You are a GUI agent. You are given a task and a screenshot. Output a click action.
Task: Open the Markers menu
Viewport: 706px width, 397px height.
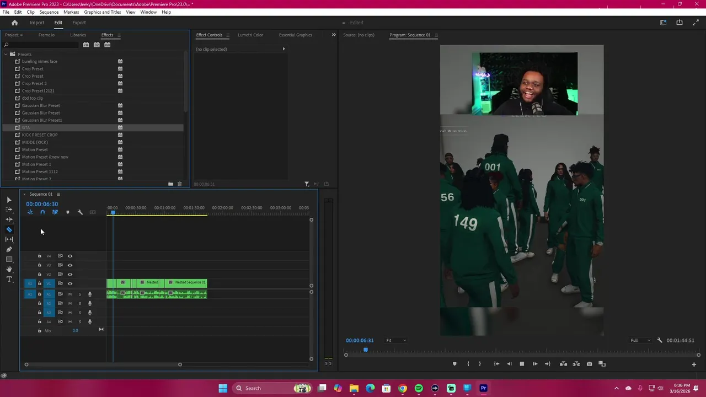pos(71,12)
